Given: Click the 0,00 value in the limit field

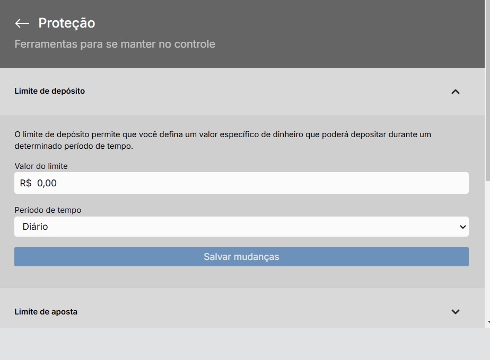Looking at the screenshot, I should pos(47,183).
